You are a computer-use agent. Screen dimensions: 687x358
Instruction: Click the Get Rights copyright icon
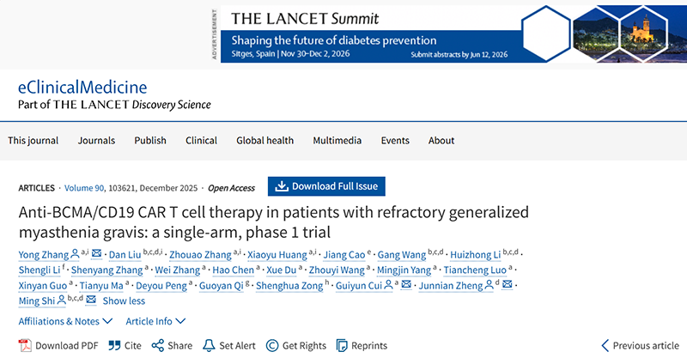pyautogui.click(x=272, y=345)
